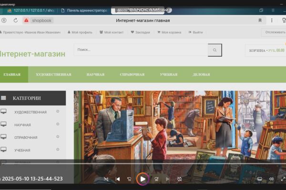Click monitor icon beside sidebar НАУЧНАЯ
The width and height of the screenshot is (286, 190).
coord(3,124)
